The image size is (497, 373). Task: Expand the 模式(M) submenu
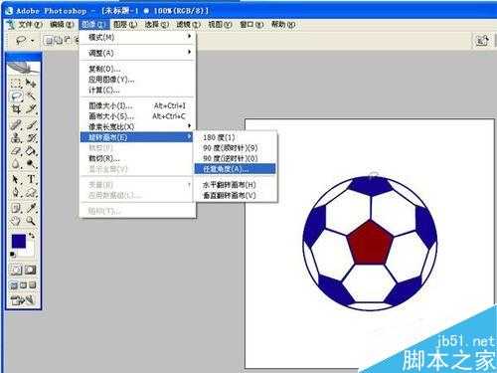tap(137, 37)
